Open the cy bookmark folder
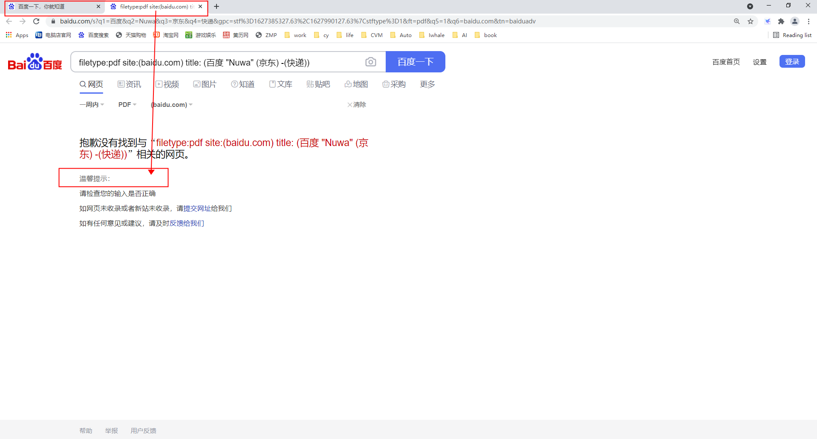This screenshot has width=817, height=439. pyautogui.click(x=321, y=35)
